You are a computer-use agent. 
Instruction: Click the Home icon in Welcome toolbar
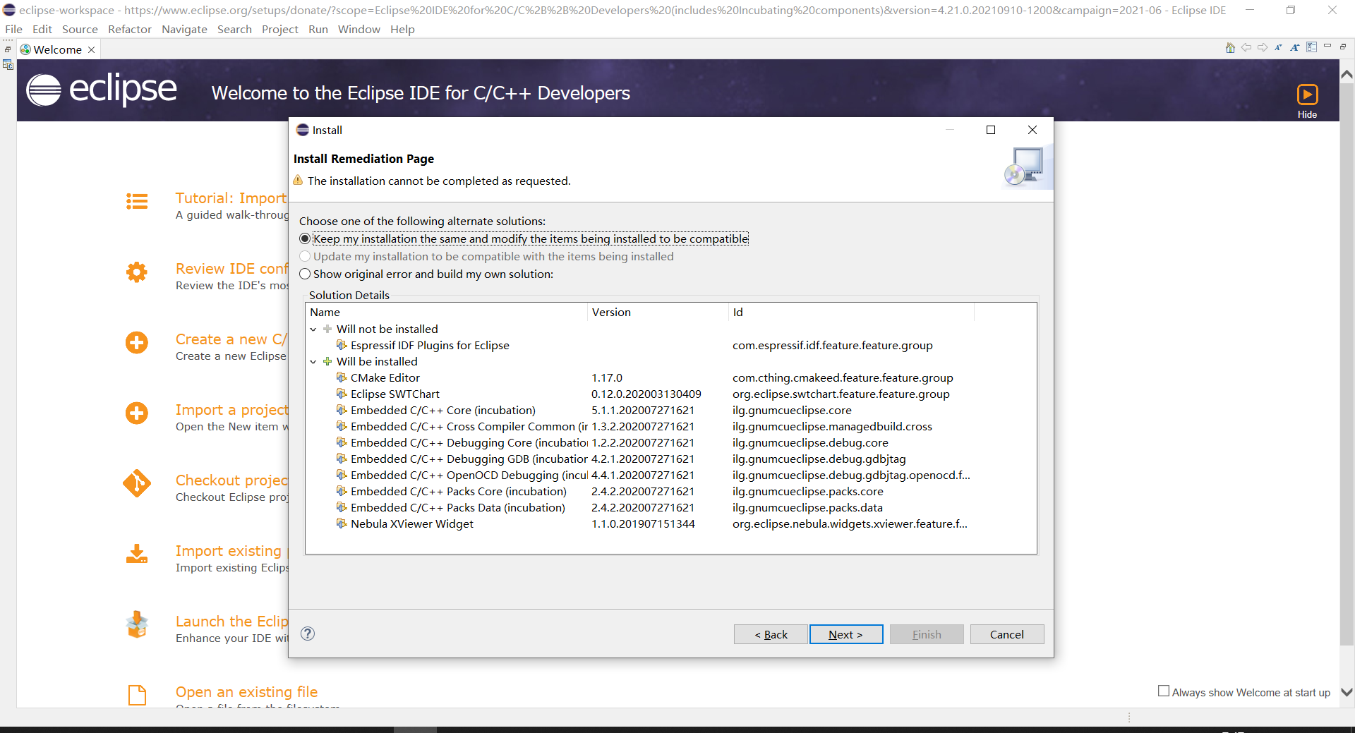tap(1230, 48)
